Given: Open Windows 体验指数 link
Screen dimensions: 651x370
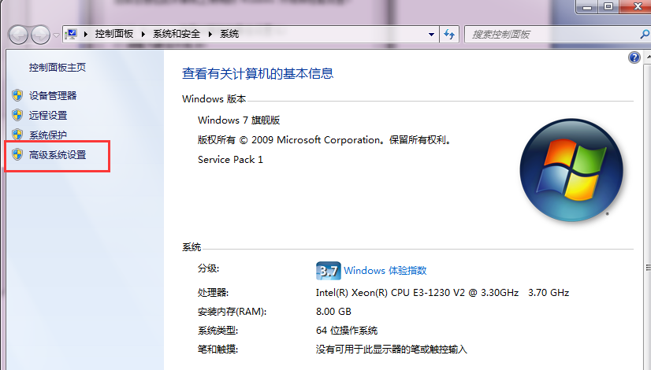Looking at the screenshot, I should (x=385, y=271).
